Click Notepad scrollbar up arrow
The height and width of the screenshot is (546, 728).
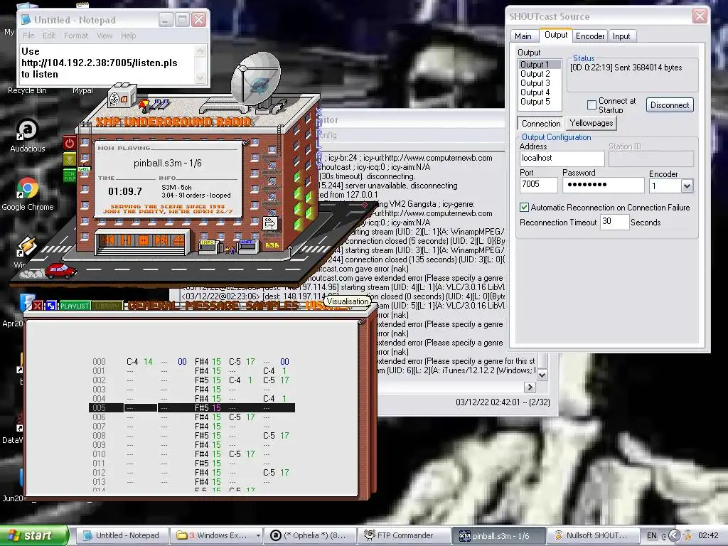pyautogui.click(x=200, y=50)
